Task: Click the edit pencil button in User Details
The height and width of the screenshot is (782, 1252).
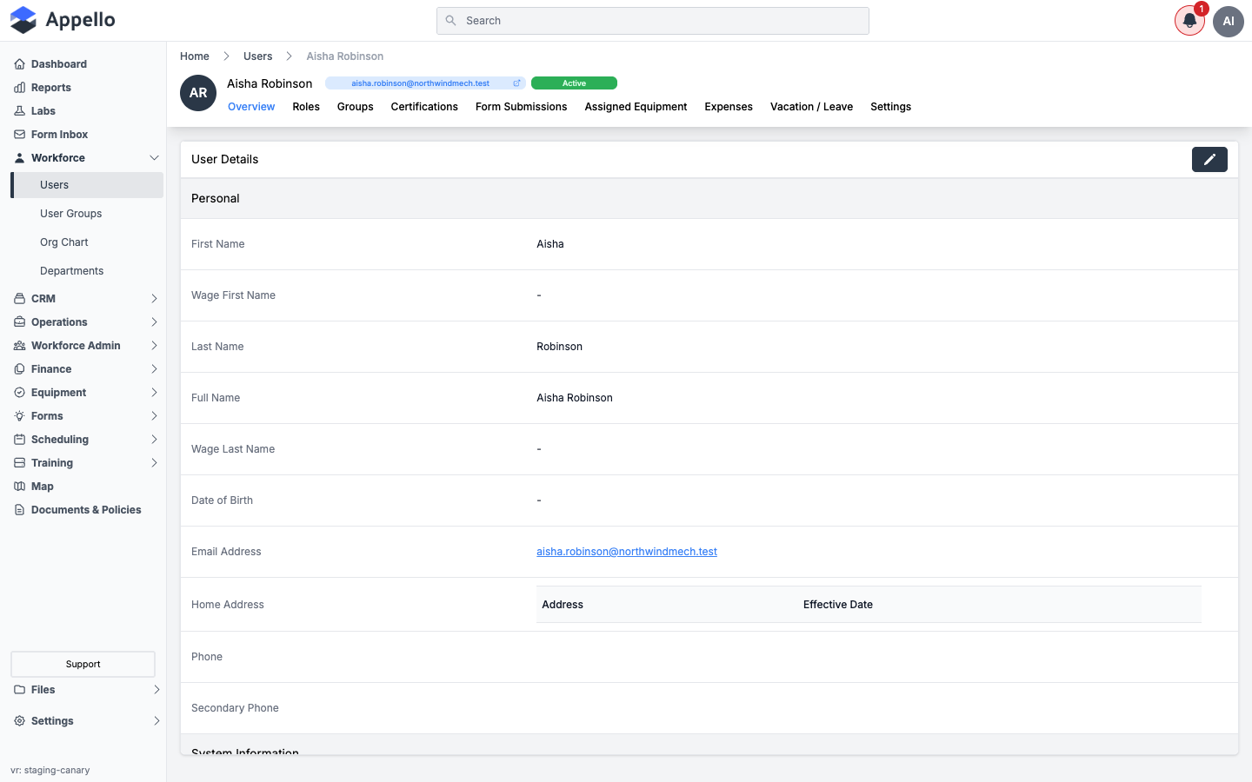Action: click(1209, 159)
